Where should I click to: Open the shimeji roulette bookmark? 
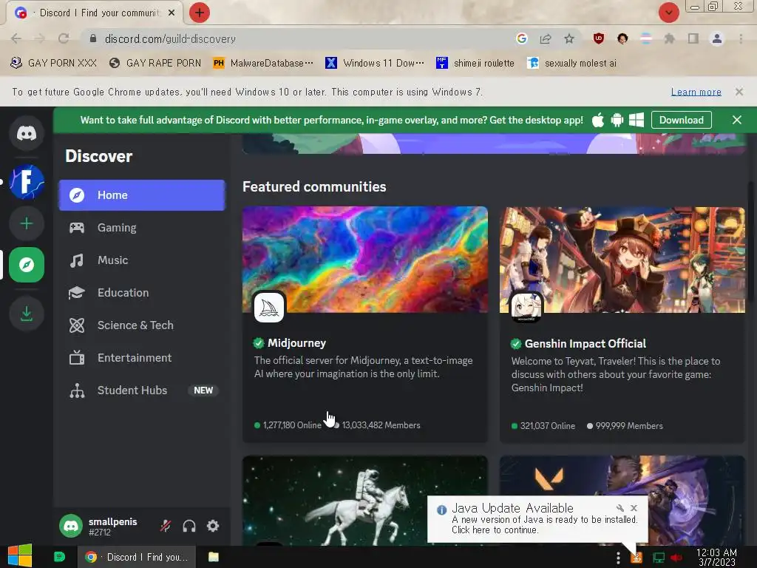(x=475, y=64)
